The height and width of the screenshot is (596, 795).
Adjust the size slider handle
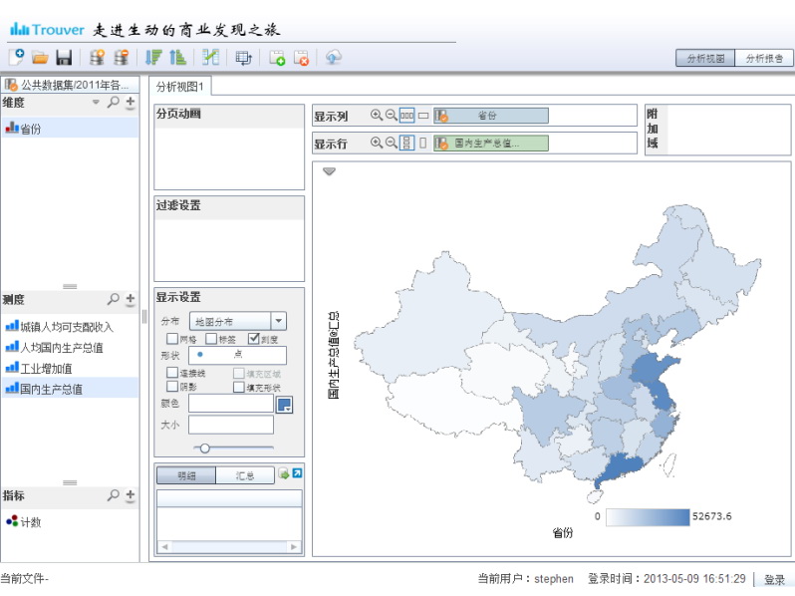[x=205, y=447]
